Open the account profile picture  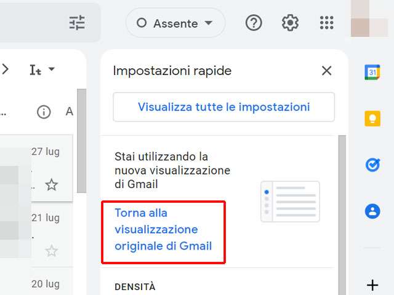click(369, 20)
